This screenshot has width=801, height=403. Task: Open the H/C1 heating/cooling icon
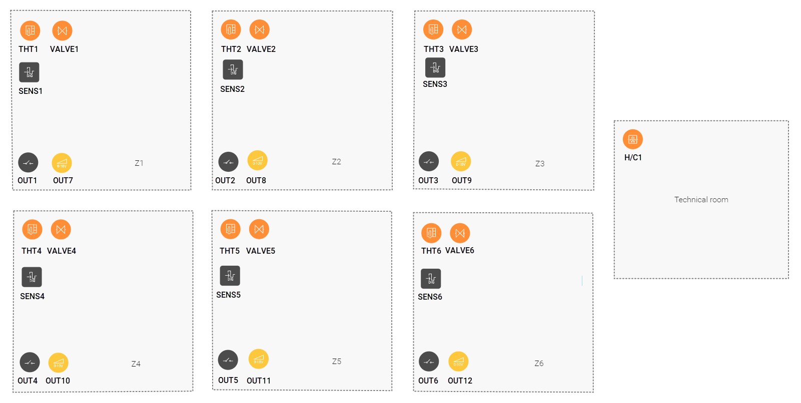click(x=633, y=139)
